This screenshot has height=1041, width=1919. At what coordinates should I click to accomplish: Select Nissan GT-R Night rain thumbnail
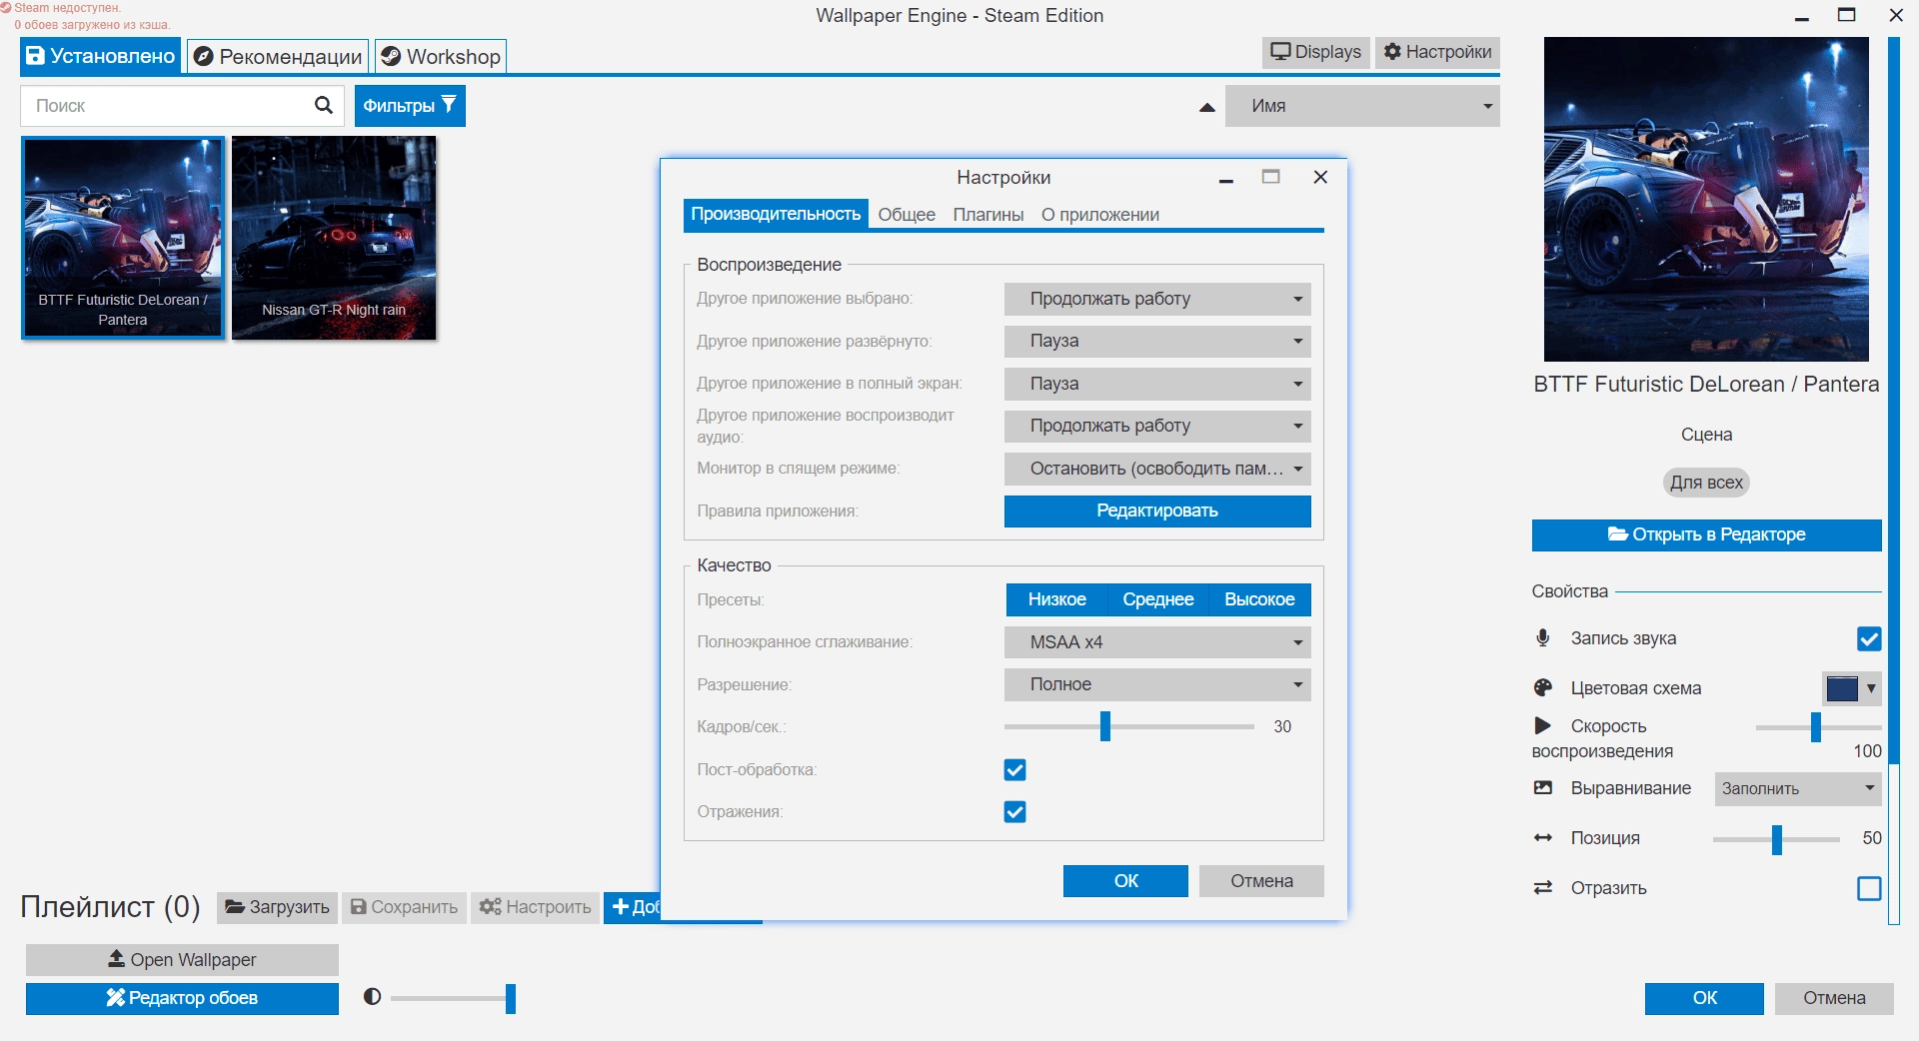[334, 238]
